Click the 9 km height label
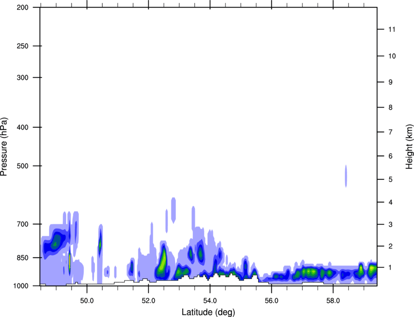The height and width of the screenshot is (317, 414). (391, 82)
